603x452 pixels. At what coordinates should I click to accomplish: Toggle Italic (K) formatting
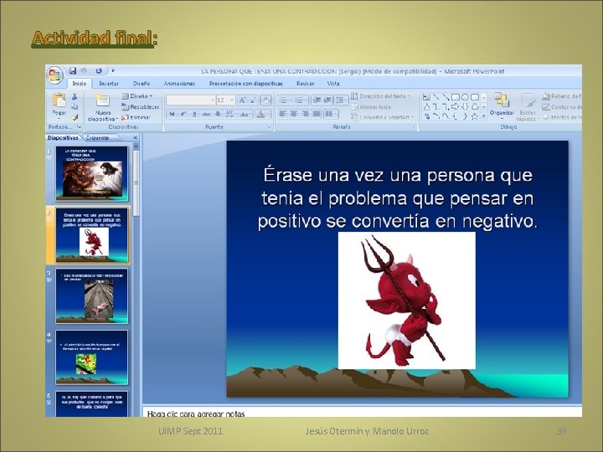pos(183,114)
